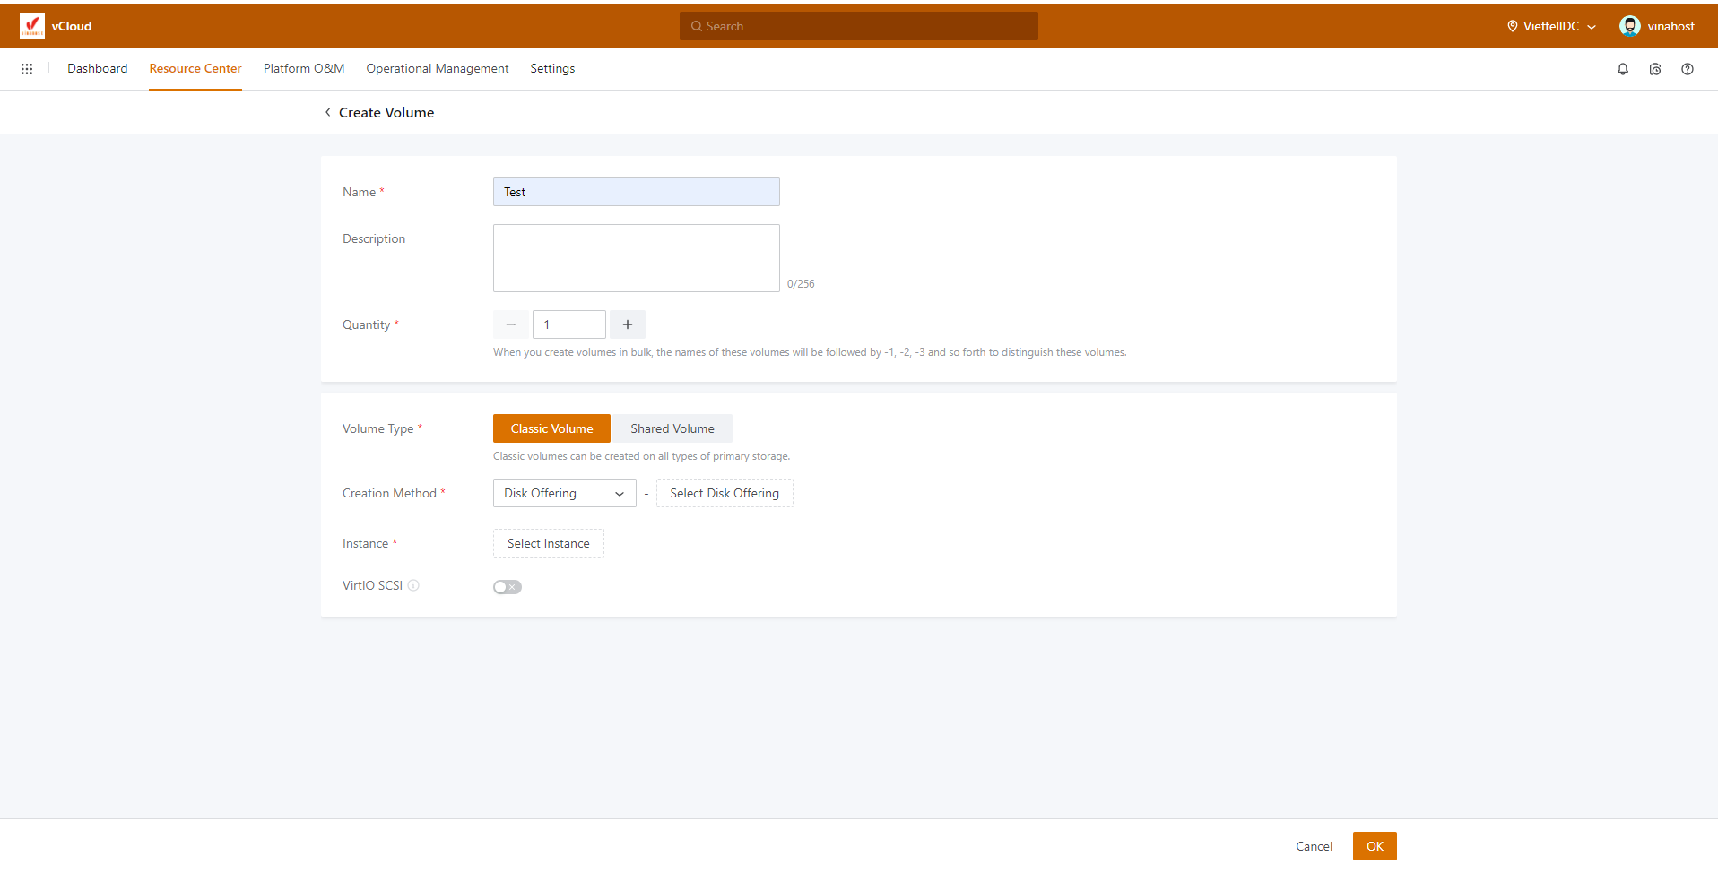1718x873 pixels.
Task: Increase quantity with plus button
Action: [628, 324]
